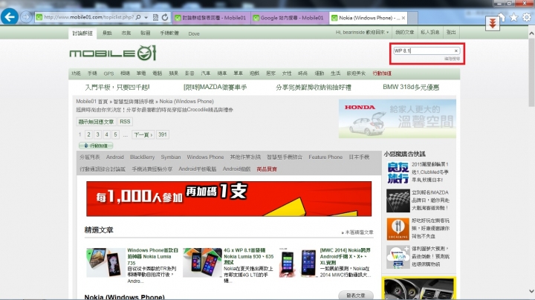
Task: Open the 我的文章 link
Action: (404, 33)
